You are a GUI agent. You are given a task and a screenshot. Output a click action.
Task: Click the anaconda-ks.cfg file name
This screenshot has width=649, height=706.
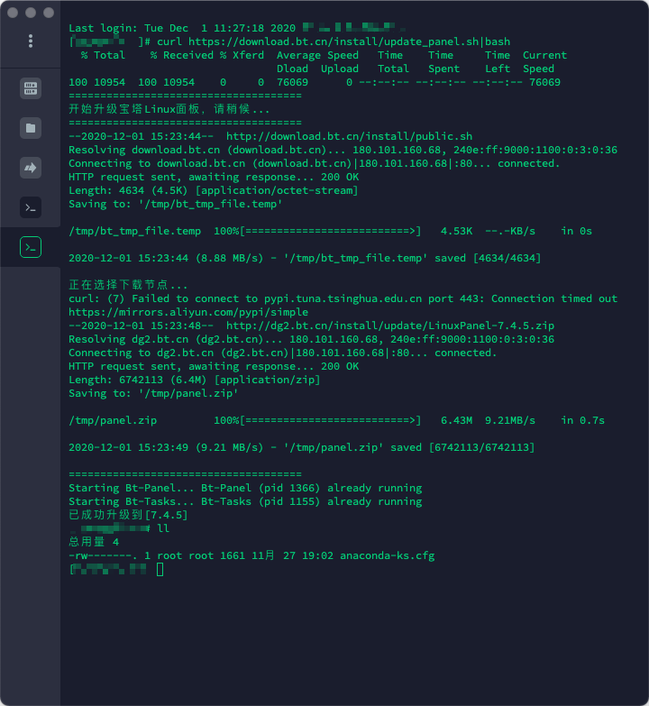[x=387, y=555]
